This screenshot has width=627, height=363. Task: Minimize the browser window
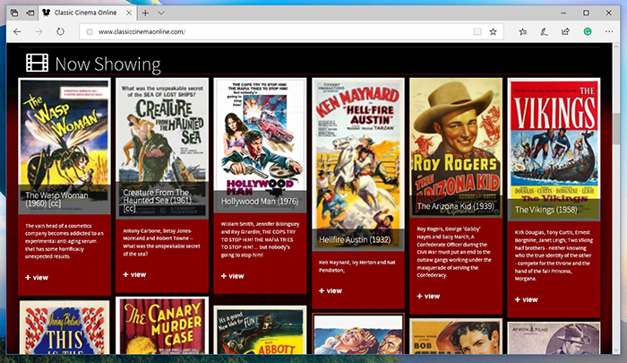pos(563,13)
